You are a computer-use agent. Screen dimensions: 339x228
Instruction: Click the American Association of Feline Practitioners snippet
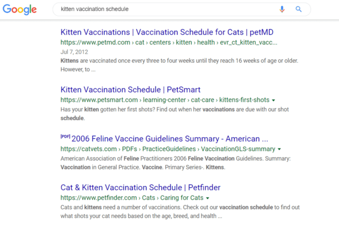click(175, 163)
